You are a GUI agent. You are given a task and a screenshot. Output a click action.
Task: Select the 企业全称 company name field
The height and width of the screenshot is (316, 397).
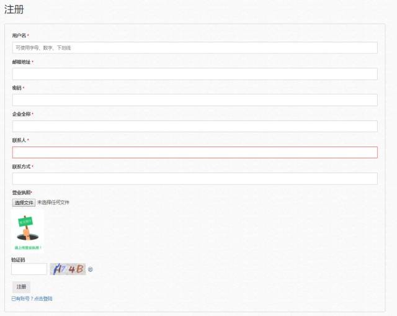click(x=195, y=126)
